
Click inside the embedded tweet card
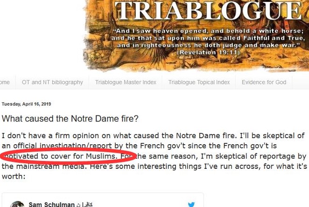[x=103, y=200]
